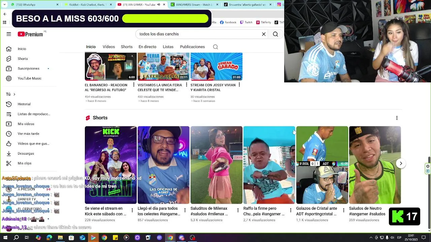Switch to the IANGAMERS Stream Kick tab

click(194, 5)
